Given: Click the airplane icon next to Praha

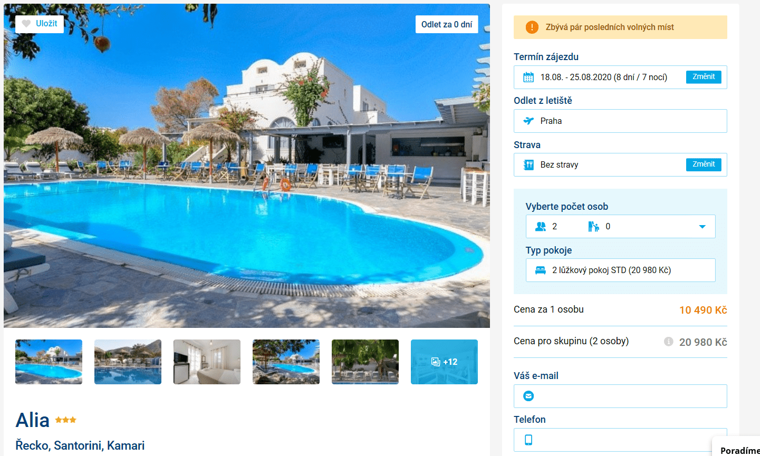Looking at the screenshot, I should coord(528,121).
